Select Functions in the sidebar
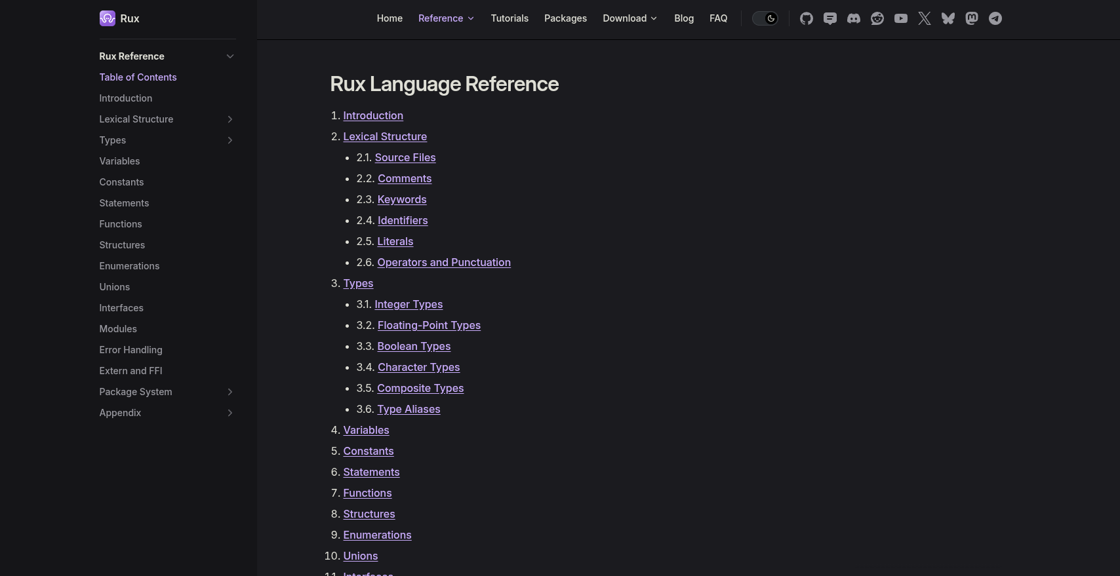Screen dimensions: 1120x576 121,224
